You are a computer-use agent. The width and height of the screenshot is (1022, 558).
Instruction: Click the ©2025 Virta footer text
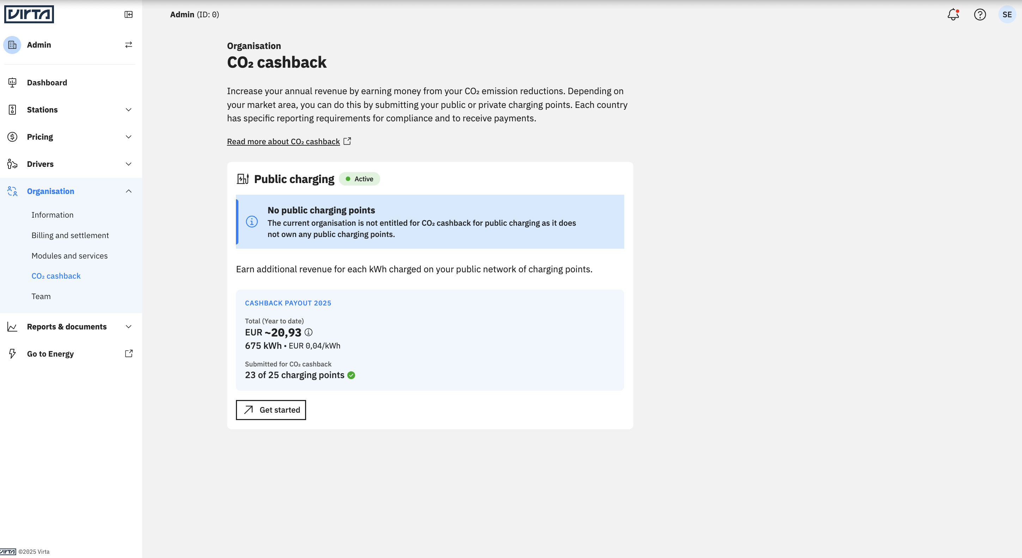[x=34, y=552]
